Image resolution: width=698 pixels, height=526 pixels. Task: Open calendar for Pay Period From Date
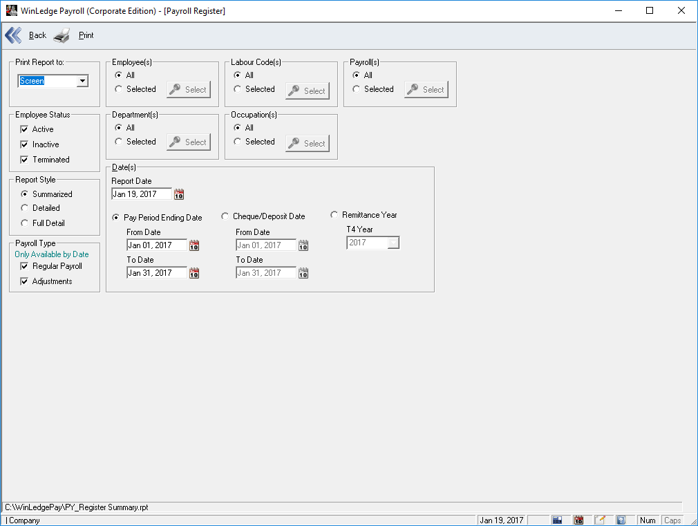[x=194, y=245]
